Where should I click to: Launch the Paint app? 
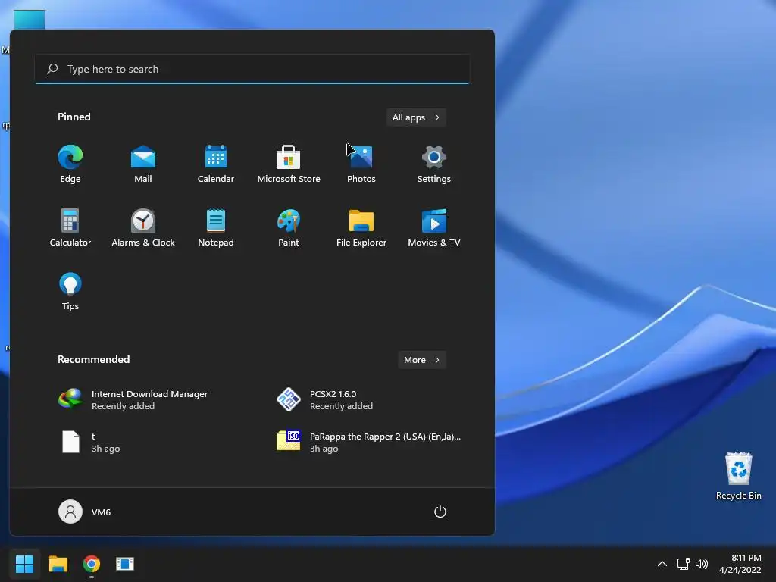(289, 227)
